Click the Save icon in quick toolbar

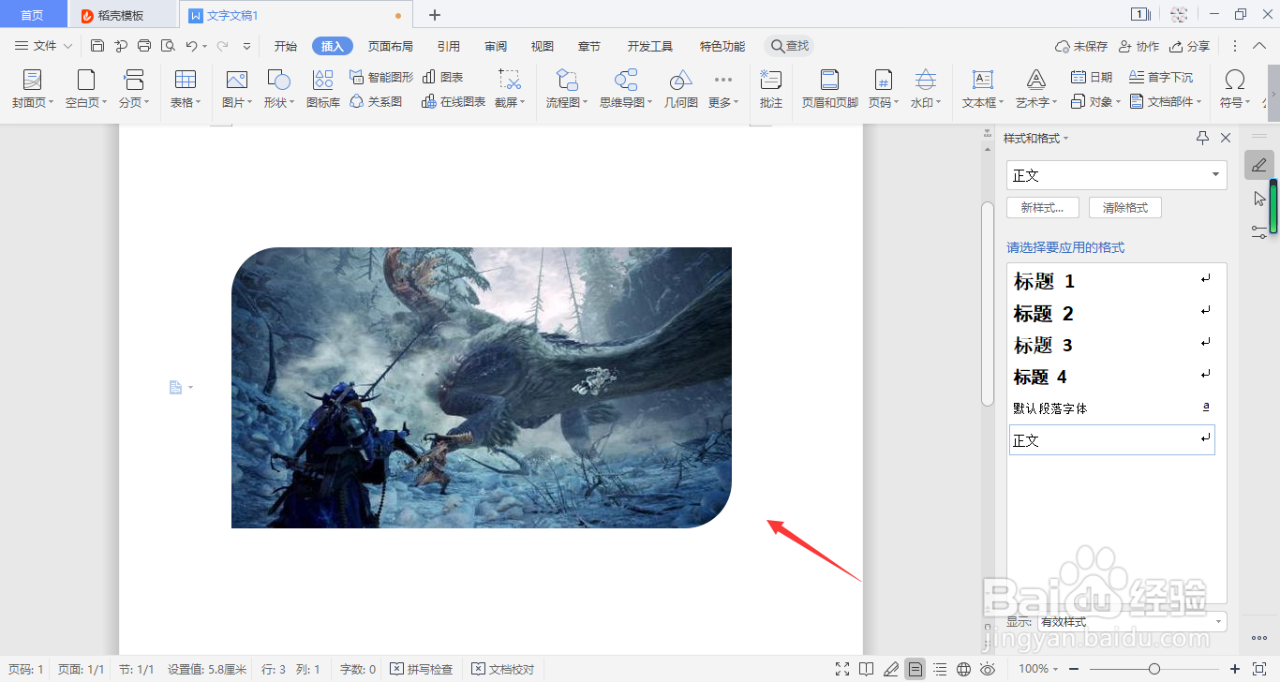coord(97,46)
